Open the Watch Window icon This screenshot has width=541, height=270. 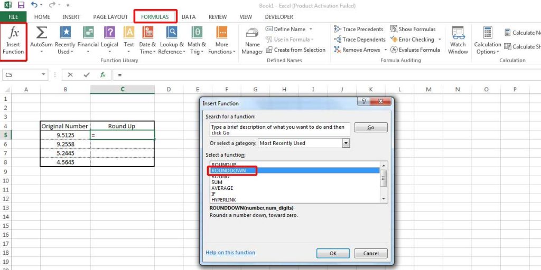pos(458,33)
